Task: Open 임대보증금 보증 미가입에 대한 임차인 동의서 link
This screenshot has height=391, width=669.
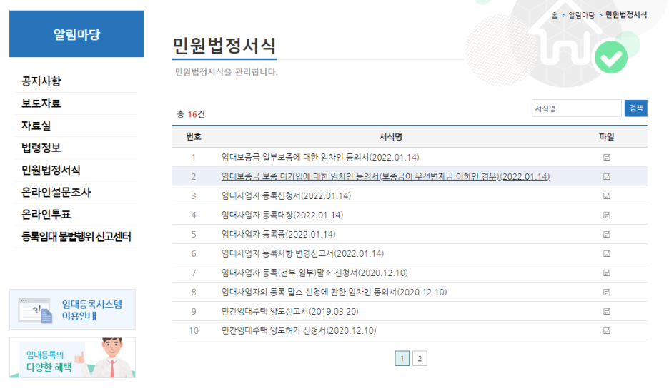Action: (x=385, y=176)
